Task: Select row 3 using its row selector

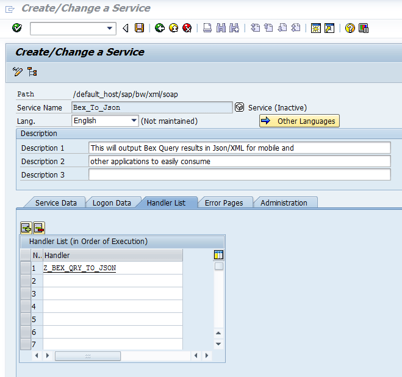Action: click(x=25, y=293)
